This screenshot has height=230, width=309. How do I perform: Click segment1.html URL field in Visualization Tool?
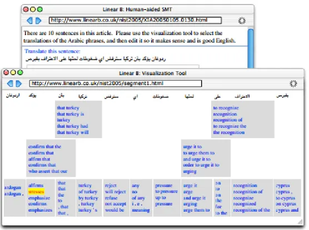coord(116,84)
